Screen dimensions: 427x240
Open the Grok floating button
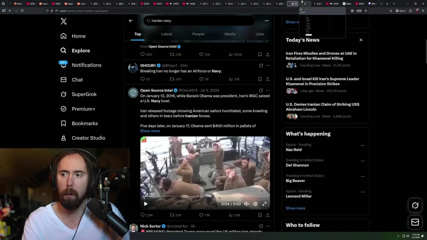[415, 206]
